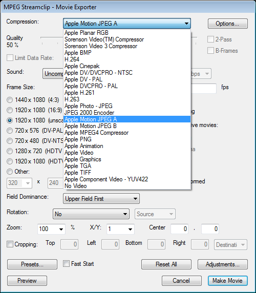Select 1440 x 1080 (4:3) frame size
This screenshot has width=256, height=293.
[10, 100]
